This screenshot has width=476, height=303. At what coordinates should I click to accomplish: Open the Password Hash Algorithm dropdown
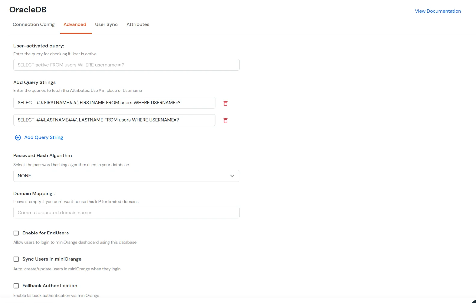tap(126, 176)
